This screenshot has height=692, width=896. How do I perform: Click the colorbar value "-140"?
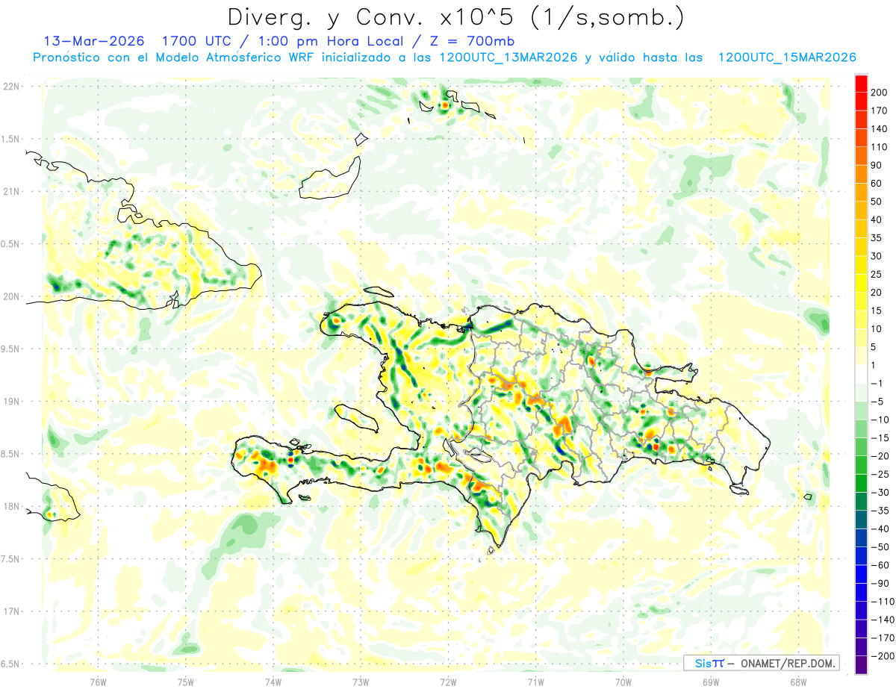(x=882, y=620)
